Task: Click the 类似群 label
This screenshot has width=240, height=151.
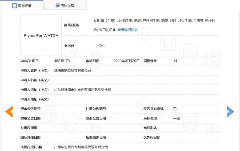Action: (69, 46)
